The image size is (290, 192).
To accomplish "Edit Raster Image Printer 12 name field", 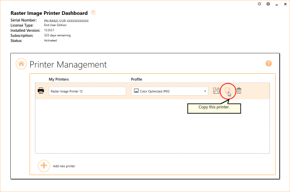I will tap(87, 91).
